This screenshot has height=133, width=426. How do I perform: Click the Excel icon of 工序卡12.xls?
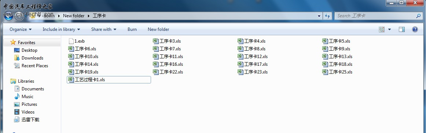240,57
